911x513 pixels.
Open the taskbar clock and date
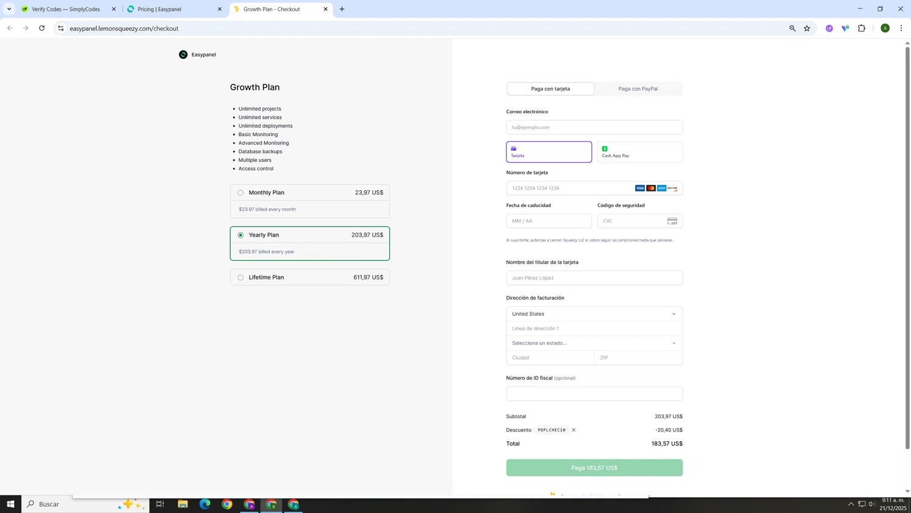(893, 504)
